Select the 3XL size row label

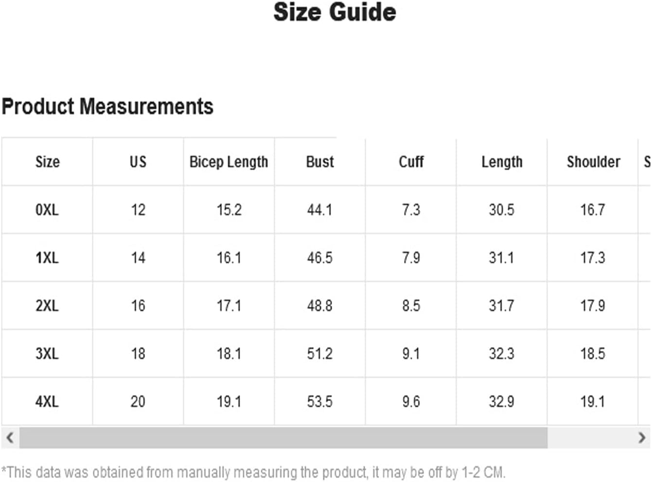47,353
